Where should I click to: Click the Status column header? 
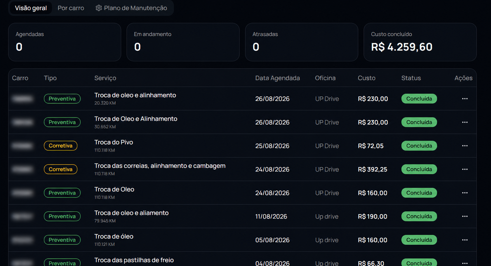pos(411,78)
